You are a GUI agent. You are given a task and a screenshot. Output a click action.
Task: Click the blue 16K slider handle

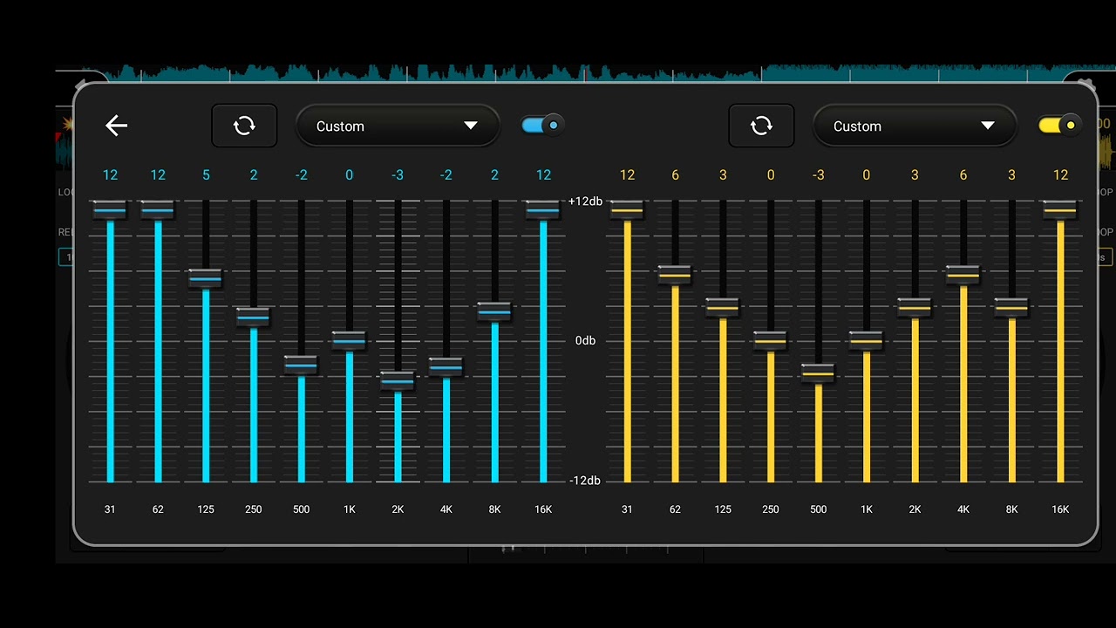pos(543,210)
